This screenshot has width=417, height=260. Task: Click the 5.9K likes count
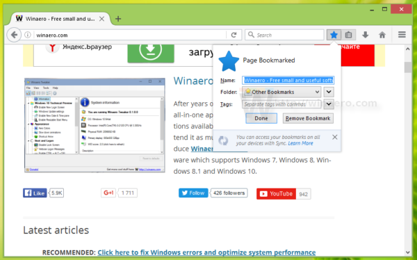pyautogui.click(x=57, y=193)
